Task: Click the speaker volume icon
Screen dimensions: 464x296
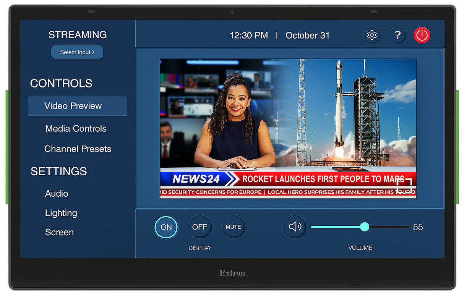Action: tap(294, 227)
